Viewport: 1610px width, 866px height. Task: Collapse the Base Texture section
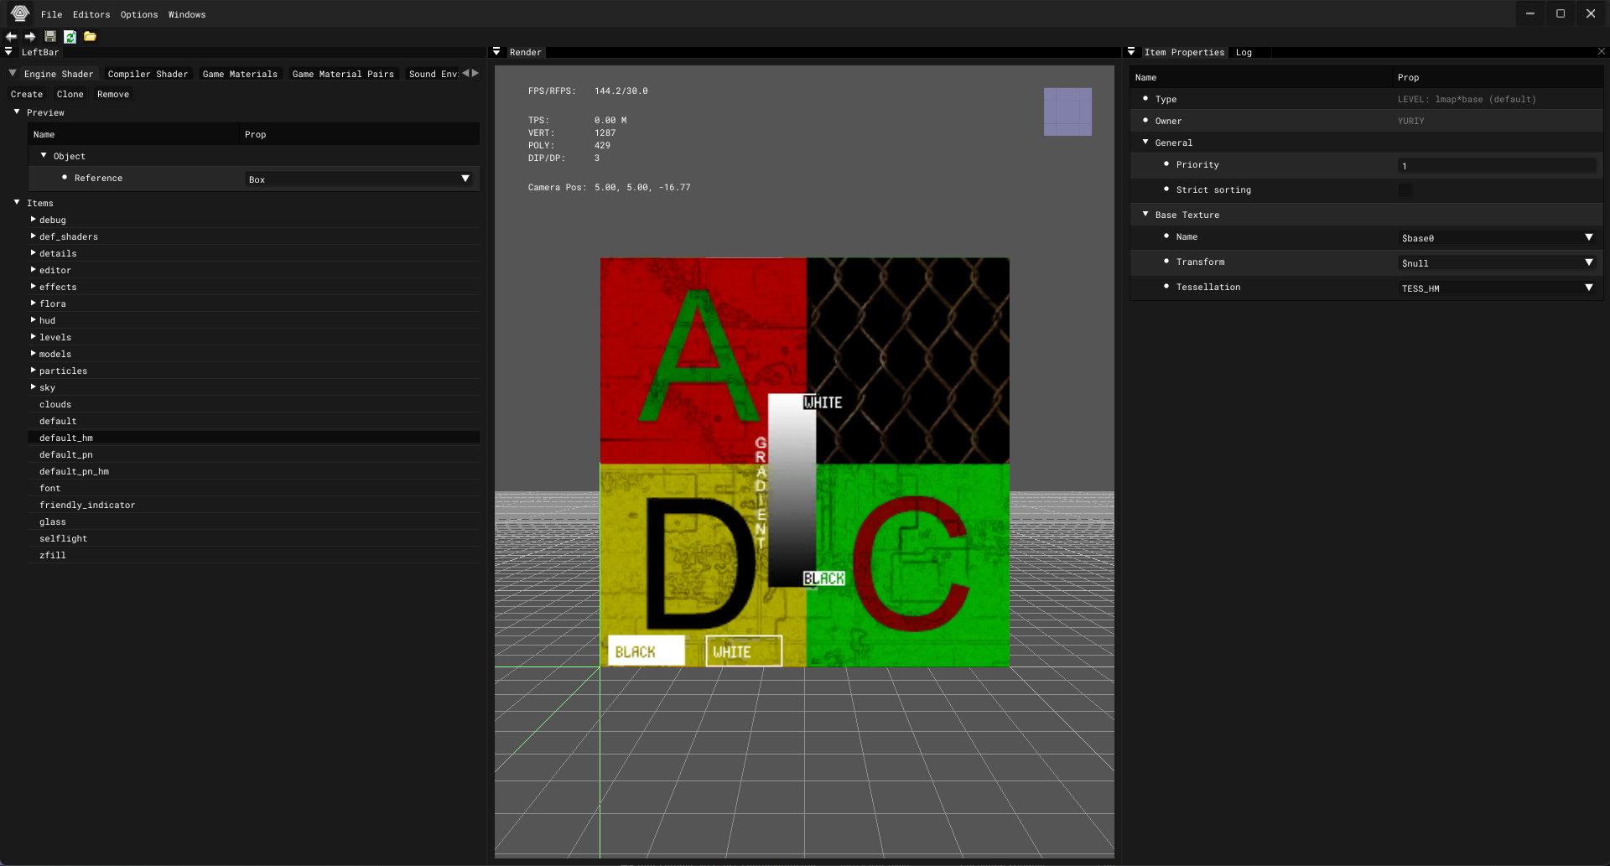[1145, 214]
